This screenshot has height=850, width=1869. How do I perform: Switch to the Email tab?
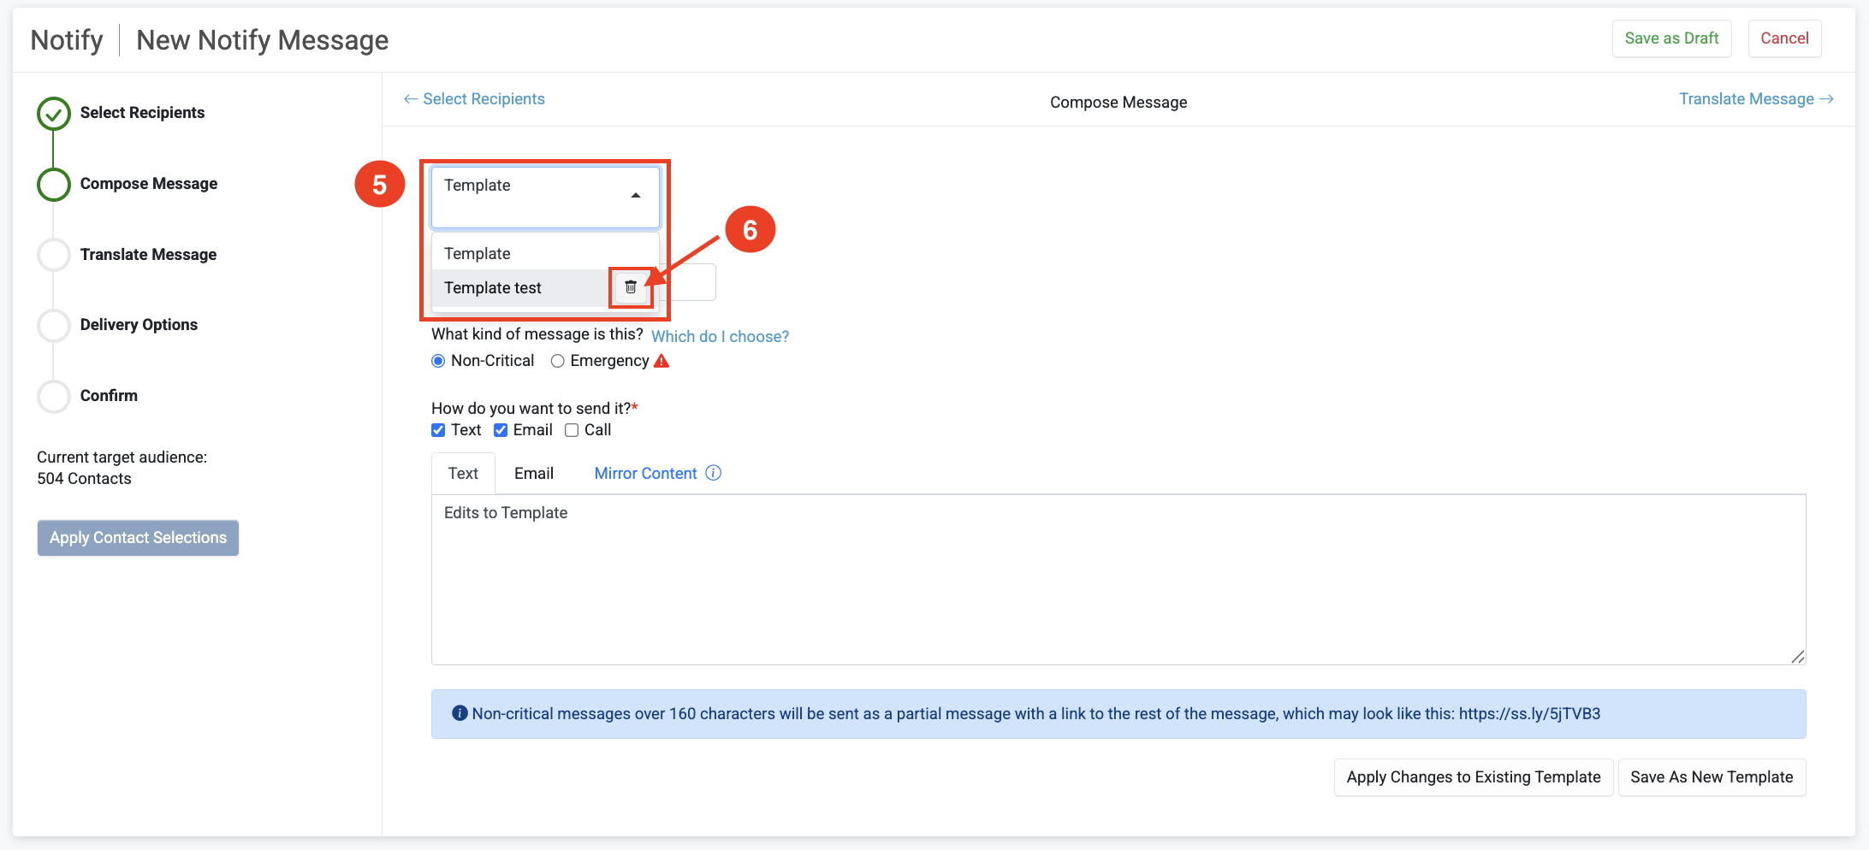(534, 473)
